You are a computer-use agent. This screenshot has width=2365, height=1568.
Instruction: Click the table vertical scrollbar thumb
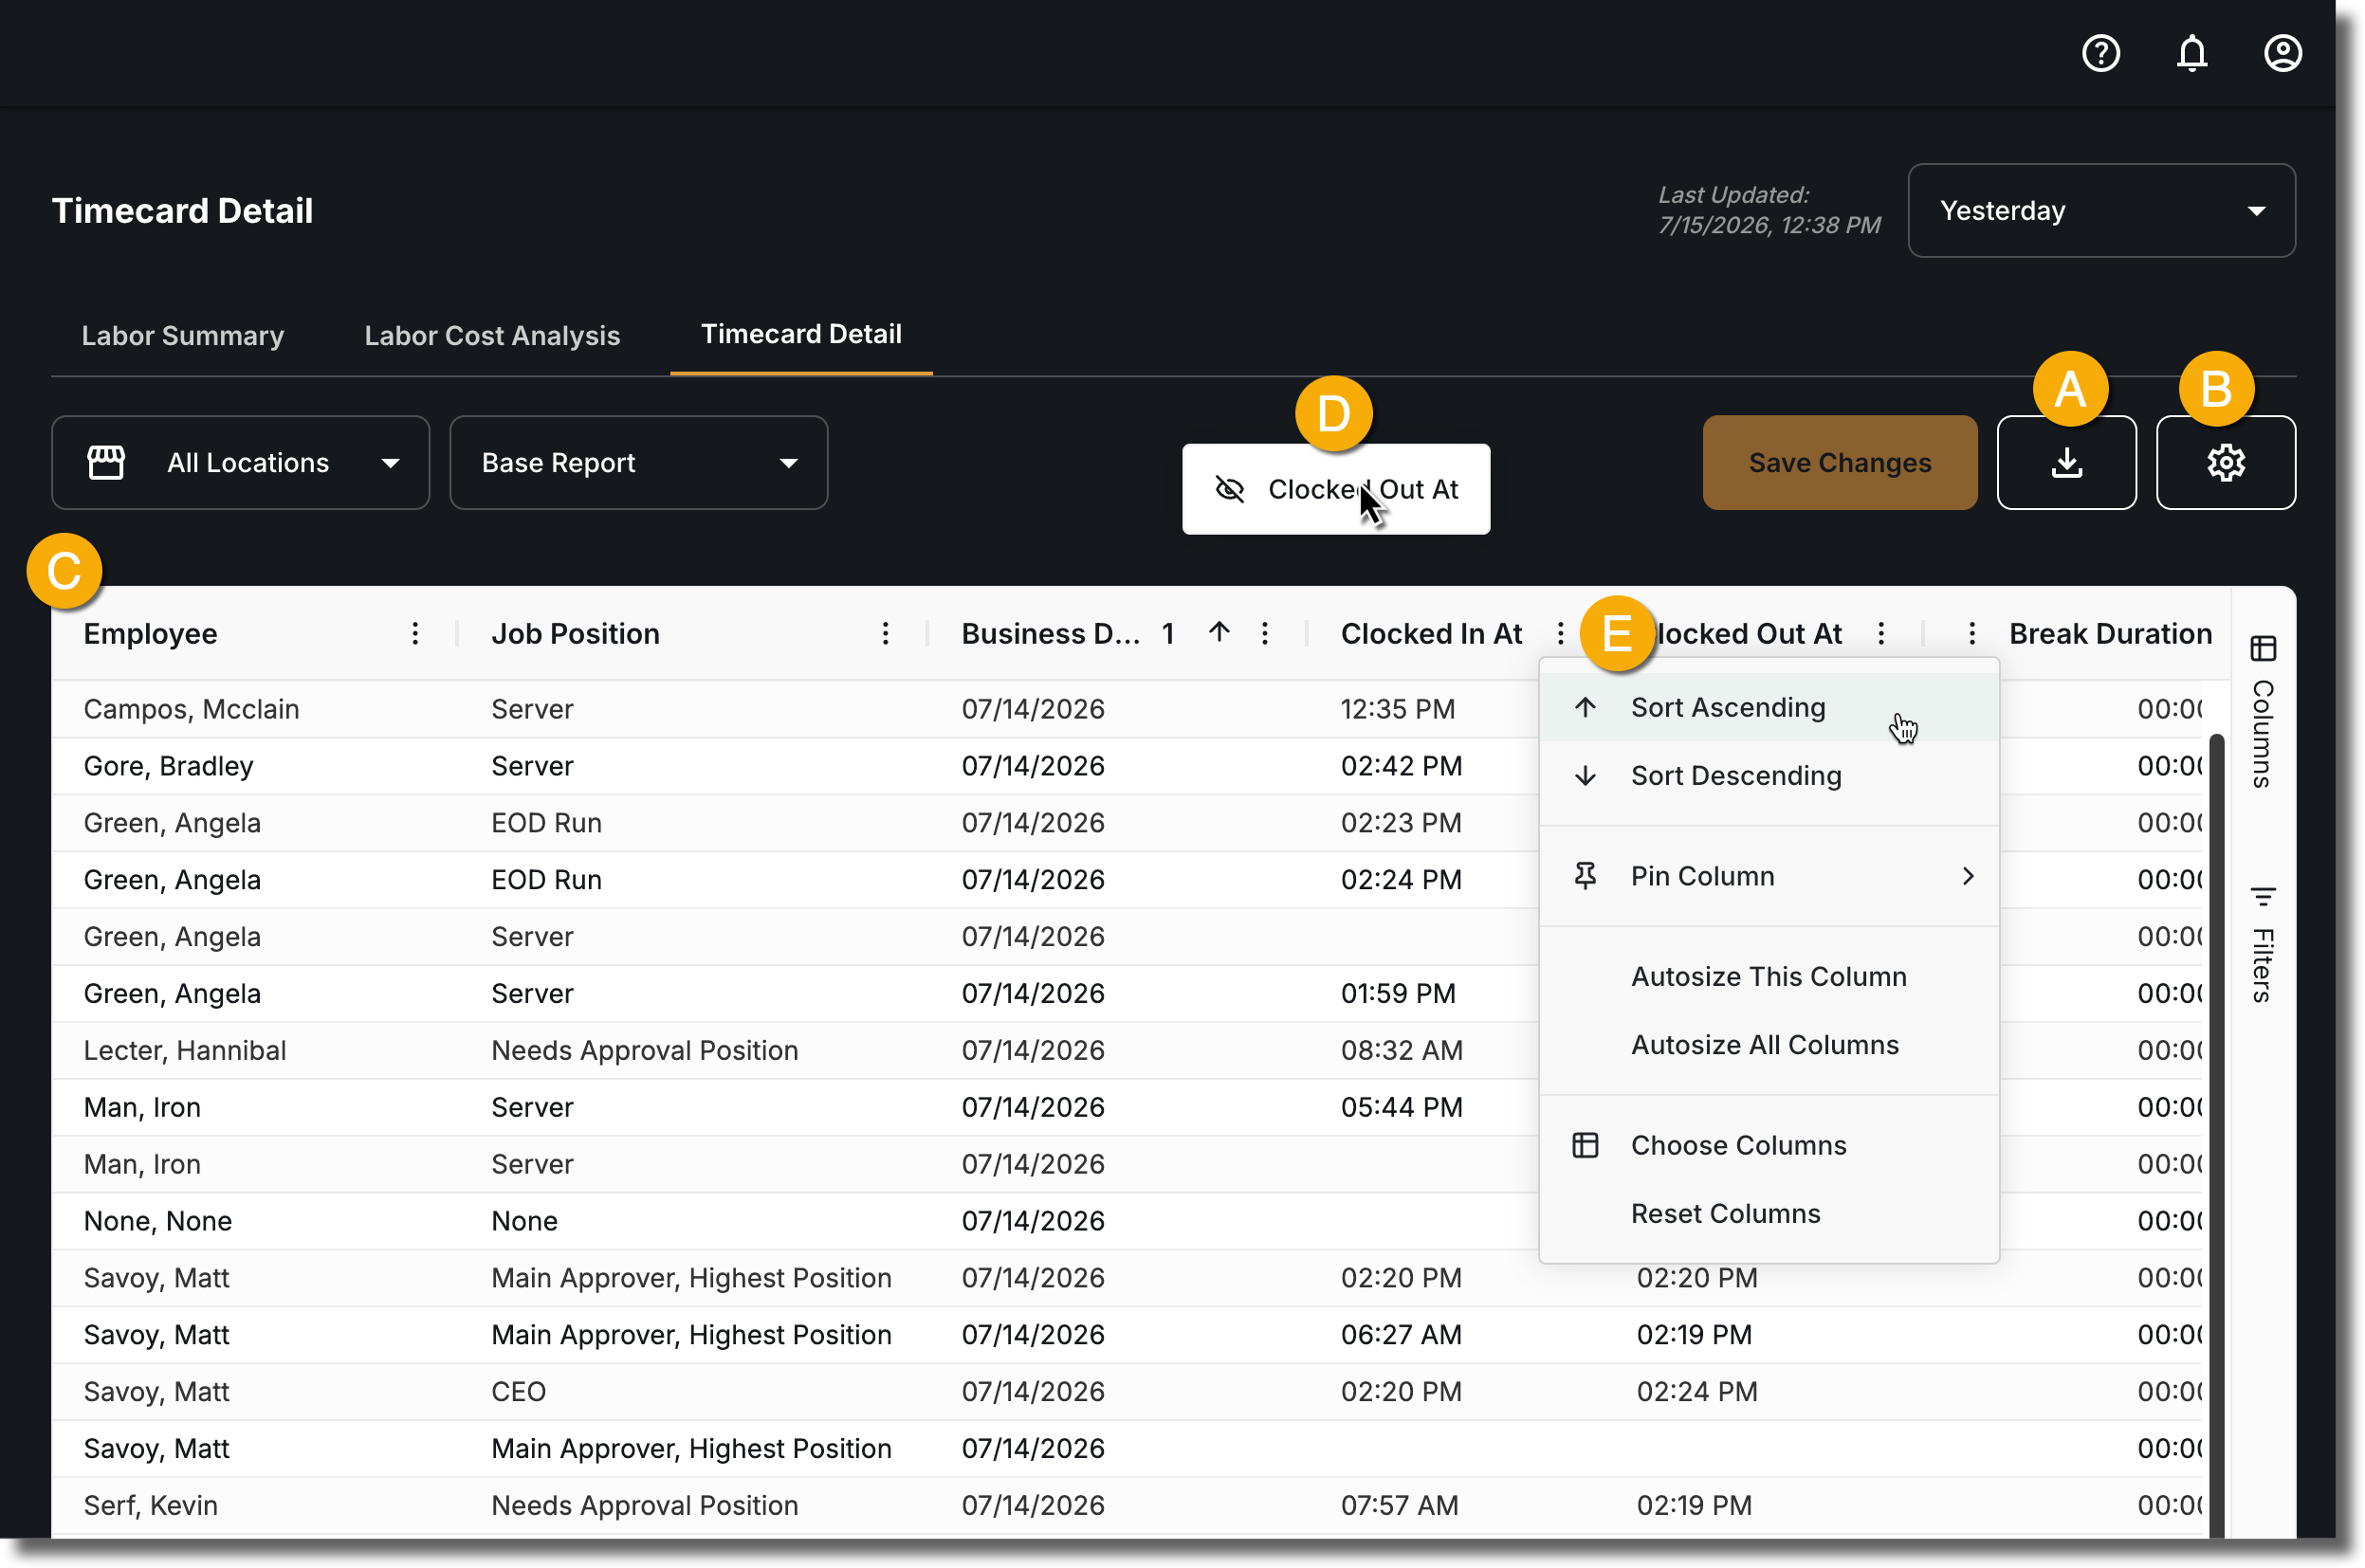pos(2216,1135)
